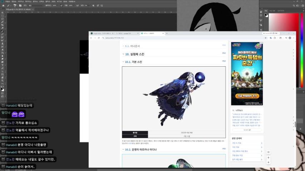Select the active Brush tool in toolbar
Screen dimensions: 305x171
(3, 31)
